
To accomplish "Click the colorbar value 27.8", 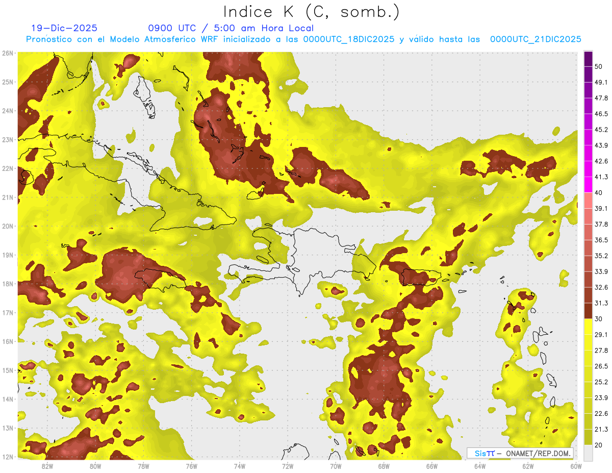I will coord(601,351).
